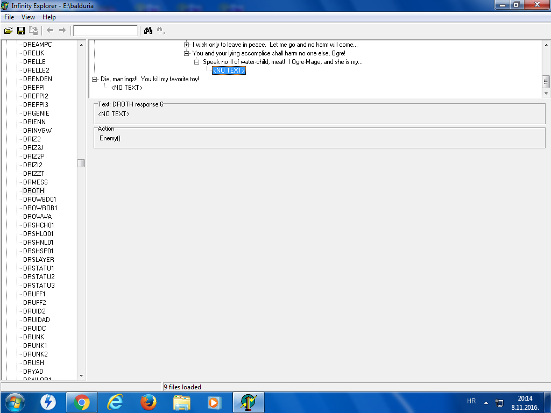551x413 pixels.
Task: Select DRUNK in the file tree
Action: coord(34,337)
